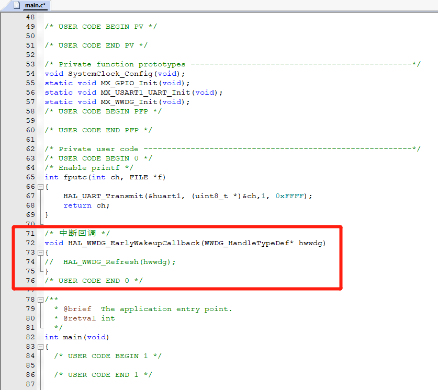The image size is (438, 390).
Task: Click 'HAL_WWDG_EarlyWakeupCallback' function name
Action: 134,243
